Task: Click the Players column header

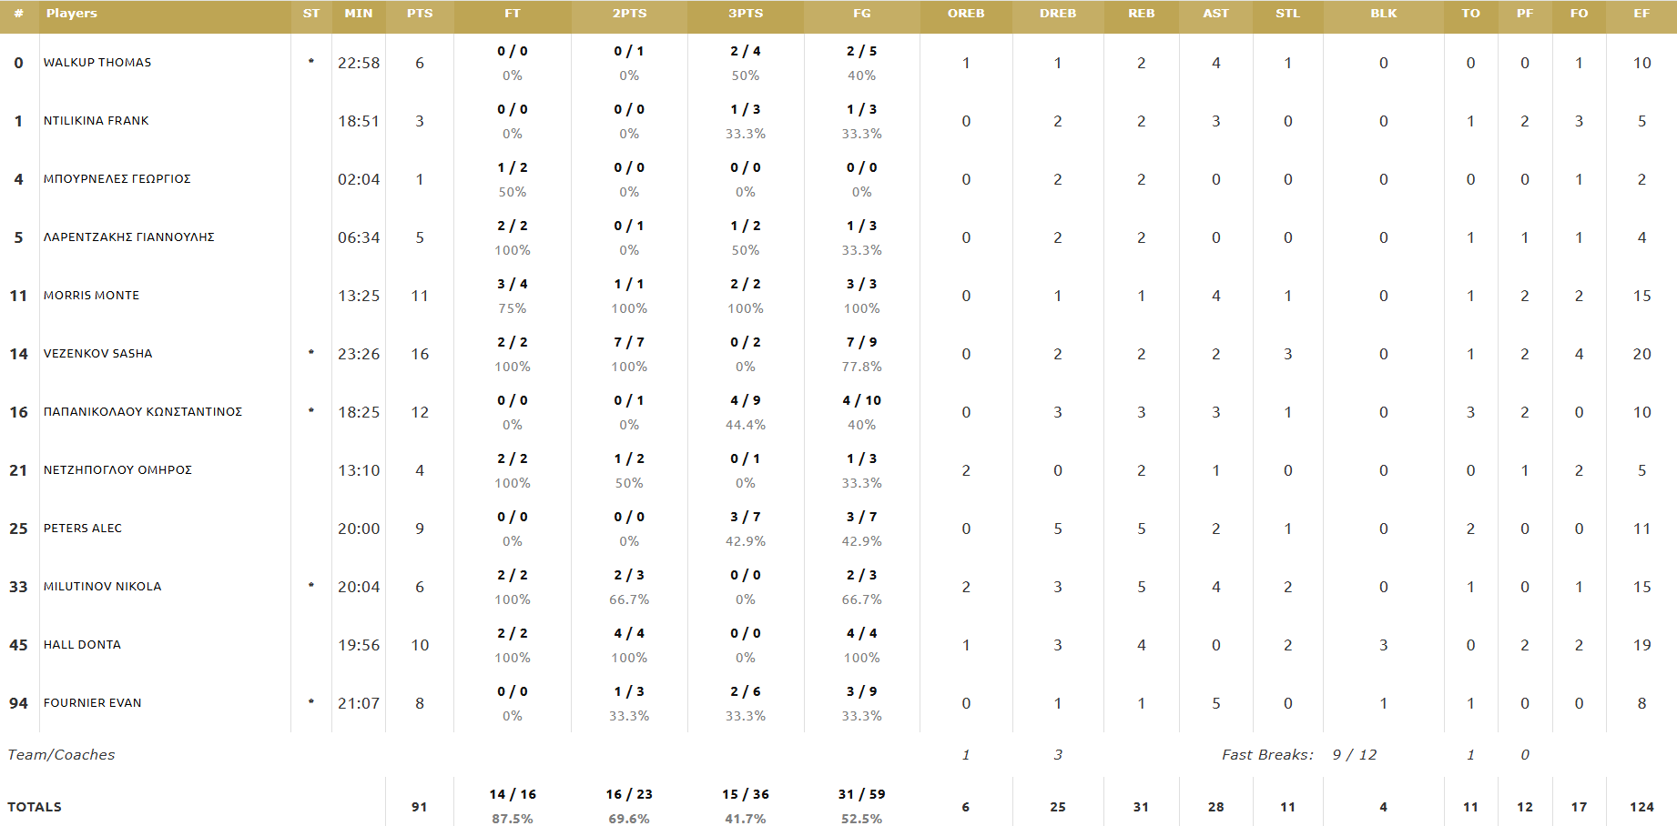Action: [72, 14]
